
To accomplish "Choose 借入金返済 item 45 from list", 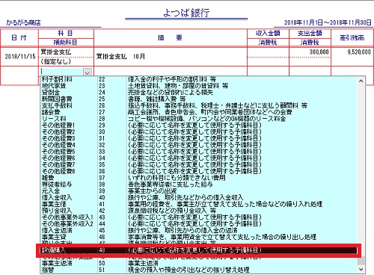I will pos(199,230).
